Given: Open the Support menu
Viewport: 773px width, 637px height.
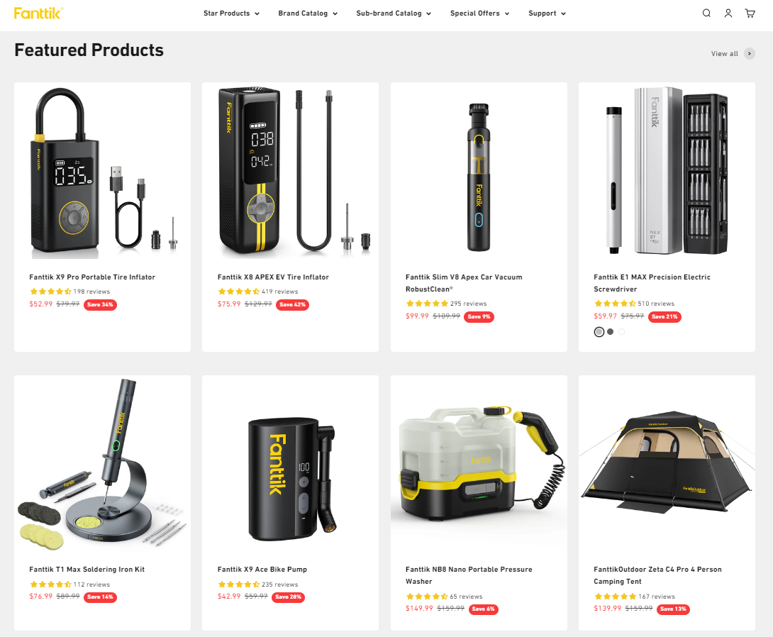Looking at the screenshot, I should [547, 13].
